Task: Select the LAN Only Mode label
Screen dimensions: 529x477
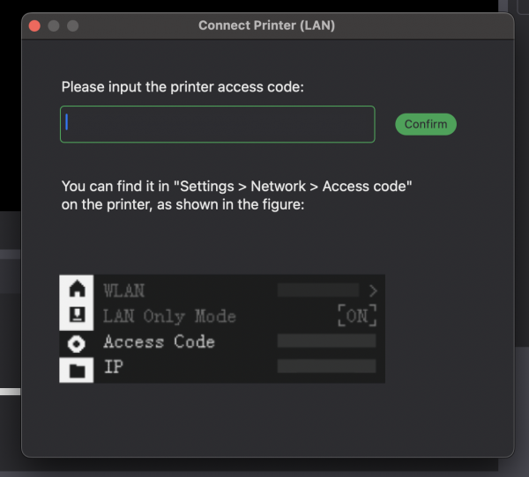Action: (x=169, y=316)
